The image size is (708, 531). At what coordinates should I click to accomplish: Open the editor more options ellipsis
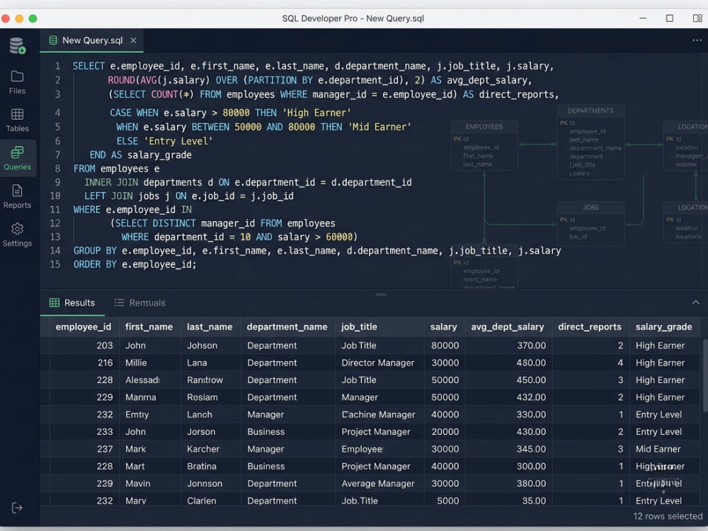[x=697, y=40]
